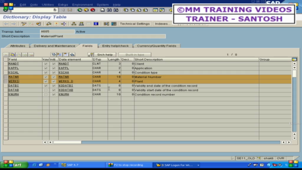Click the horizontal scrollbar thumb under the table
The image size is (302, 170).
pyautogui.click(x=67, y=142)
